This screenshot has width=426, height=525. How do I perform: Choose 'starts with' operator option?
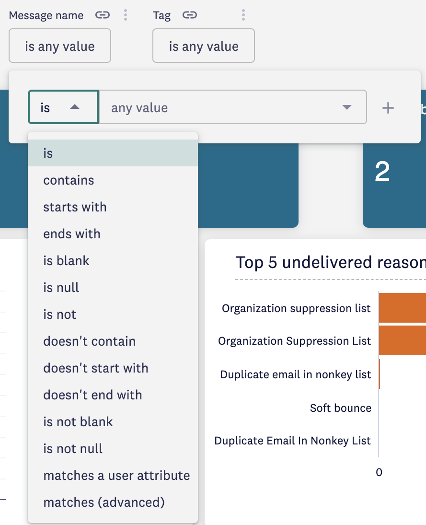click(x=75, y=207)
